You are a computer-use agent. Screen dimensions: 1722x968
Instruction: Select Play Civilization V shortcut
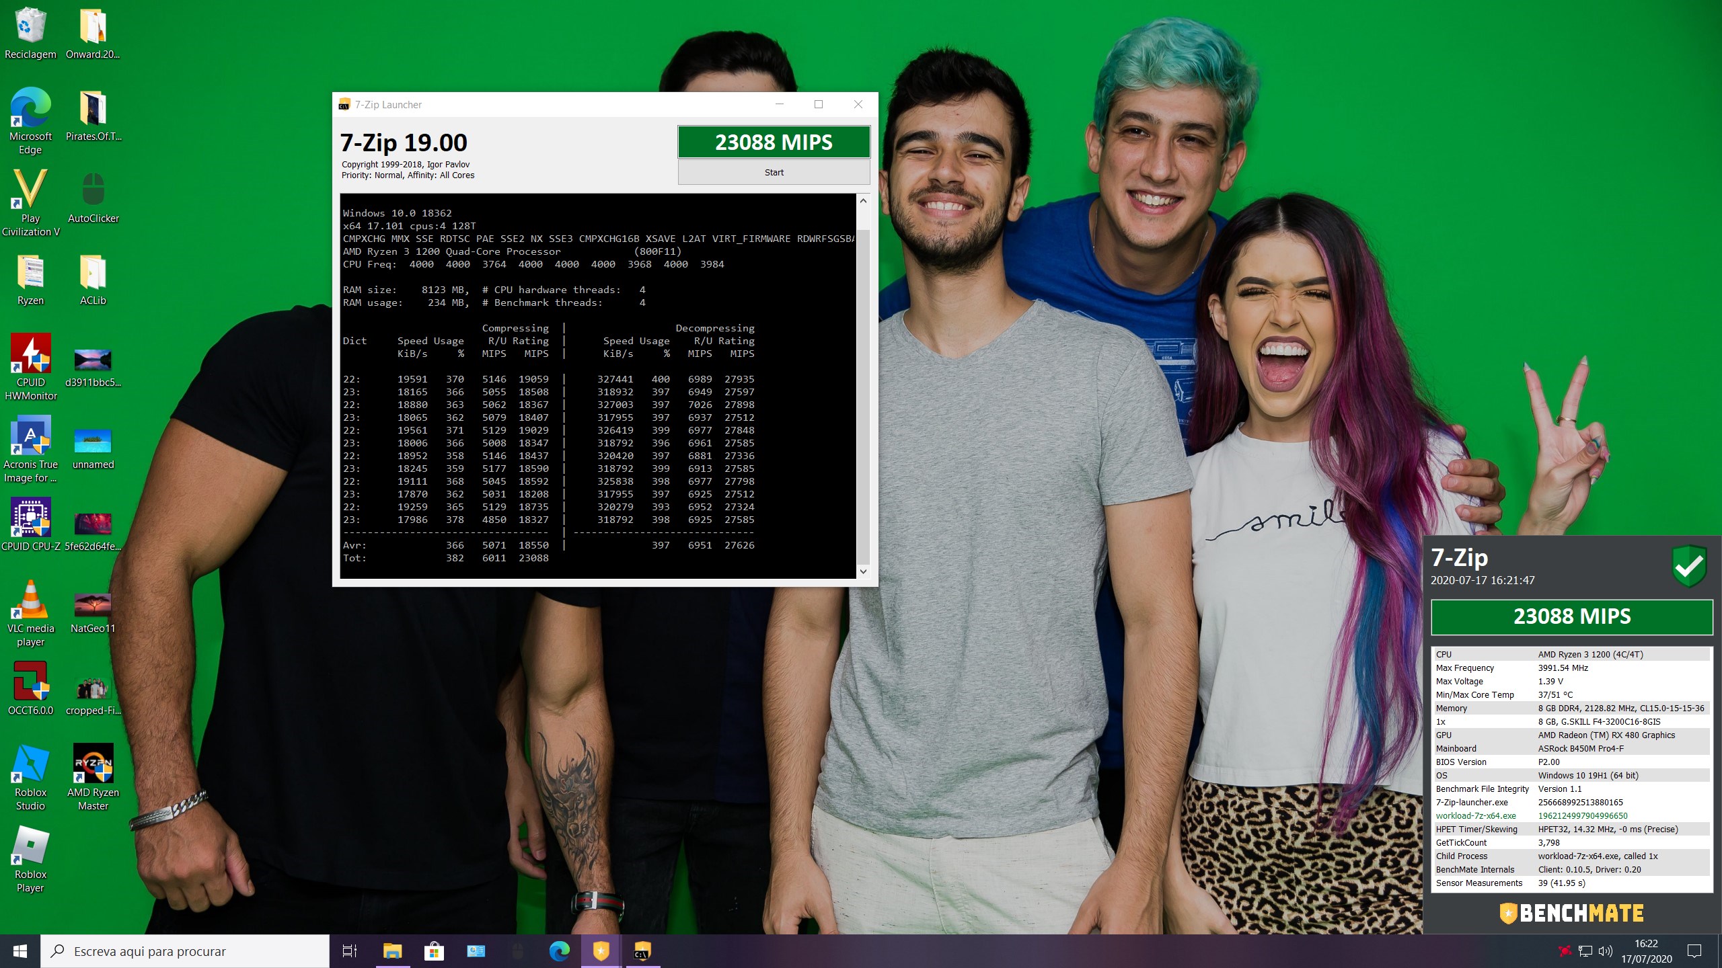point(30,204)
